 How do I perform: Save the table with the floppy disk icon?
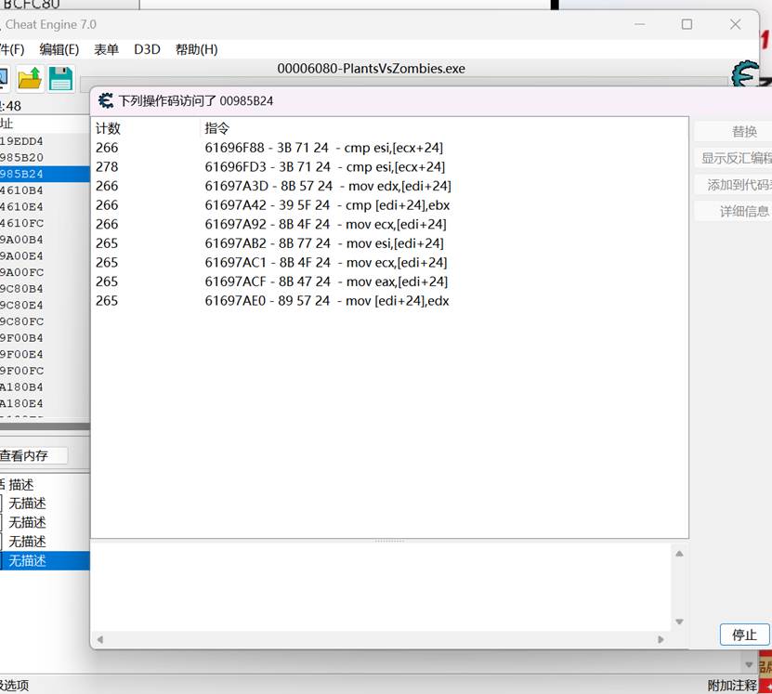60,79
